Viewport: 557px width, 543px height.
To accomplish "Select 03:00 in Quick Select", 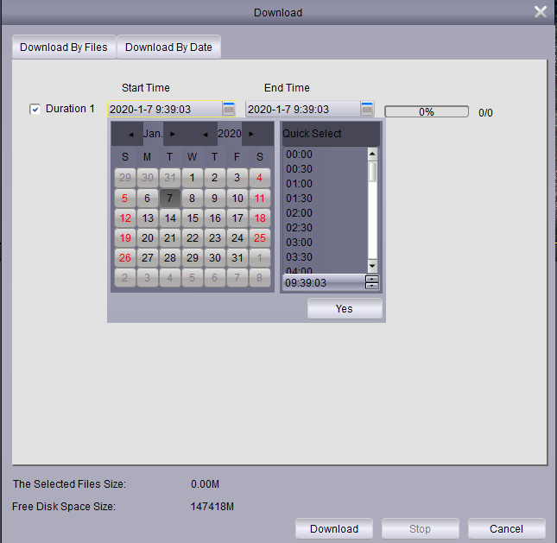I will click(x=299, y=243).
